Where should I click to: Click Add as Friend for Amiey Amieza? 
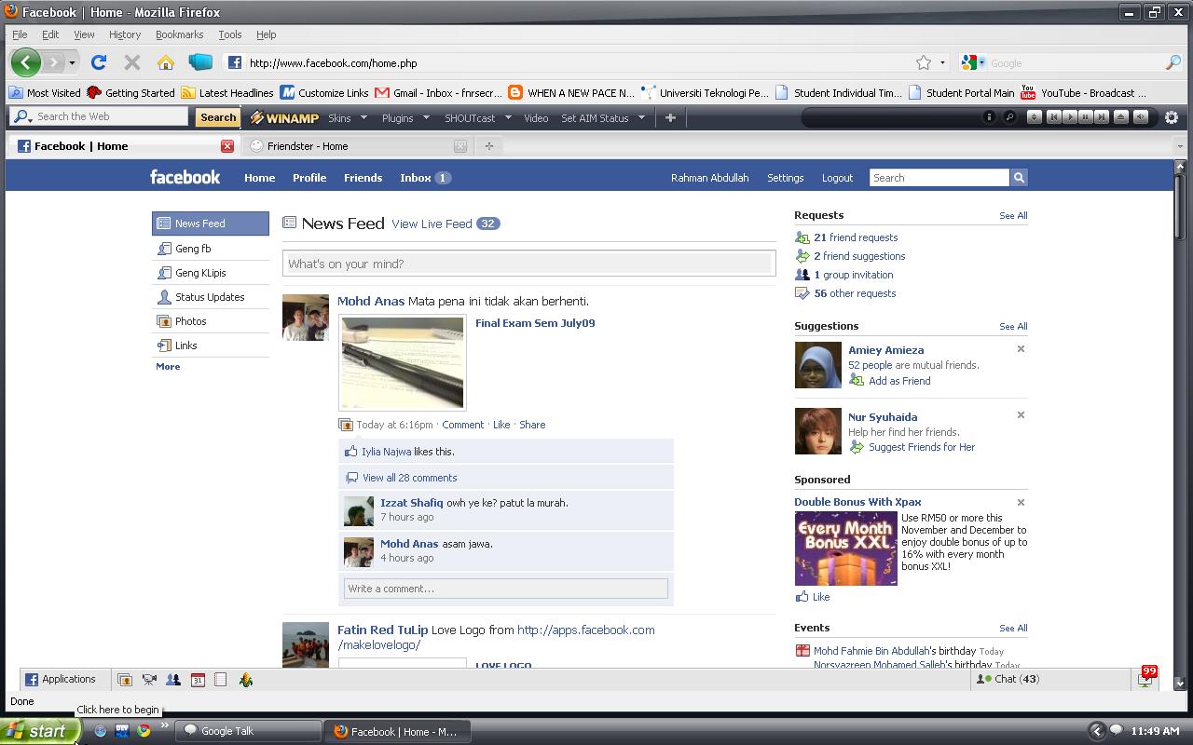coord(899,381)
